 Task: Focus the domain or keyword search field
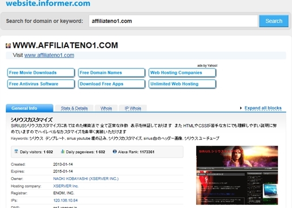coord(174,21)
